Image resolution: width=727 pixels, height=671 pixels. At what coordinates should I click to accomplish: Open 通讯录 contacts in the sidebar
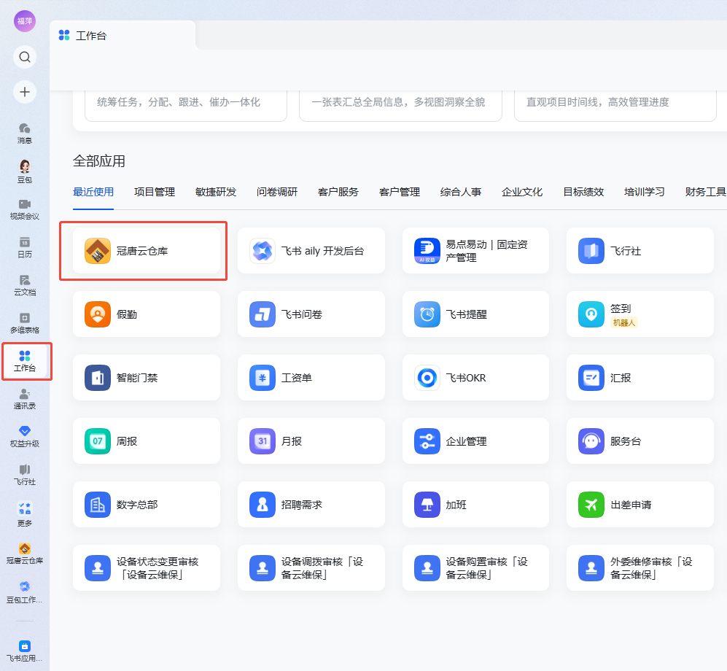25,399
